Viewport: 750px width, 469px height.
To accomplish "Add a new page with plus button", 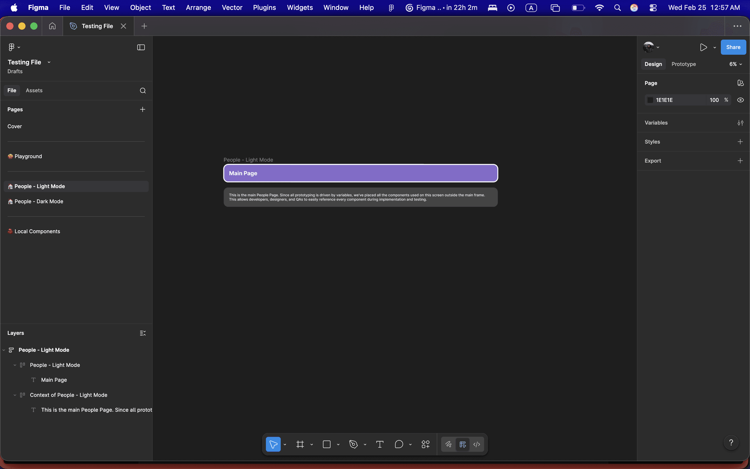I will click(x=142, y=109).
